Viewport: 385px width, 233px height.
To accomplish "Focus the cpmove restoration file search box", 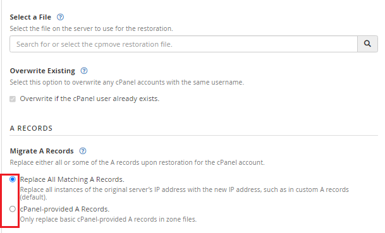I will click(x=184, y=44).
